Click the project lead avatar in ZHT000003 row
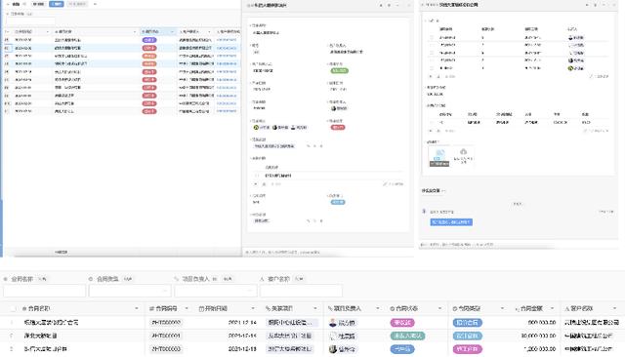 tap(333, 349)
